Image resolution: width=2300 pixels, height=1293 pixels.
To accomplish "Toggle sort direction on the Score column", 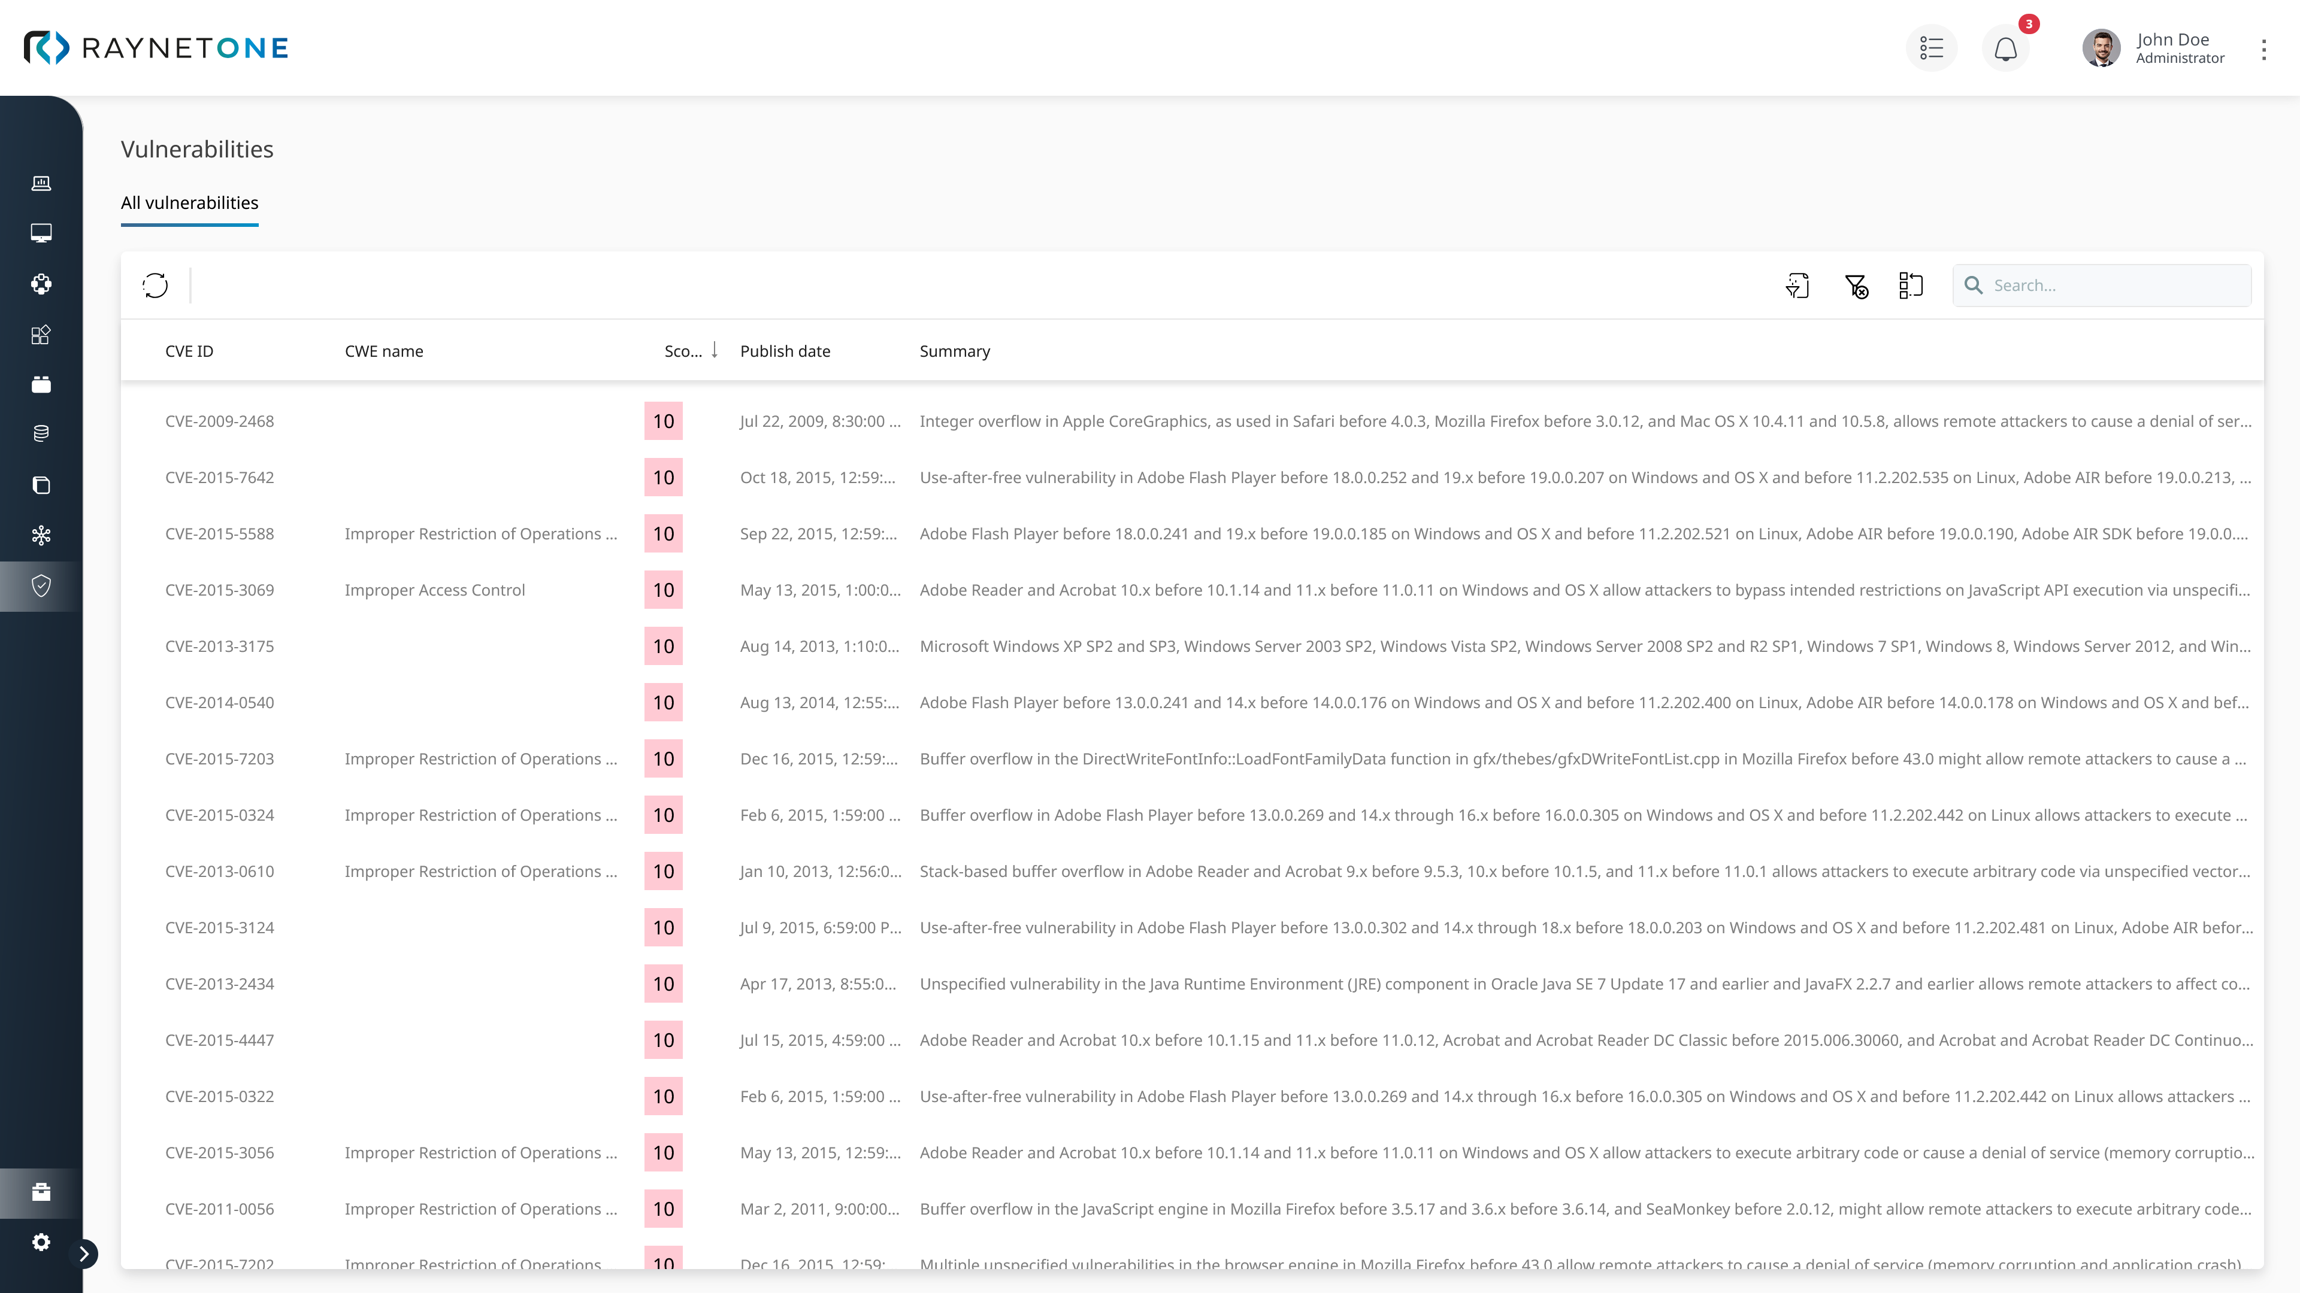I will pos(715,350).
